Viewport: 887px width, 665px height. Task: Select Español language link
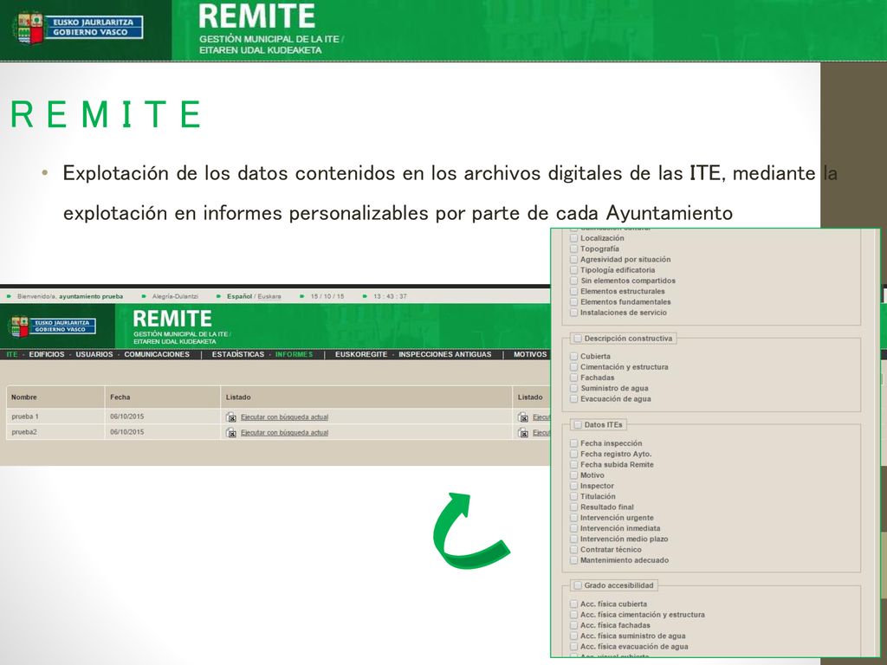[x=239, y=296]
